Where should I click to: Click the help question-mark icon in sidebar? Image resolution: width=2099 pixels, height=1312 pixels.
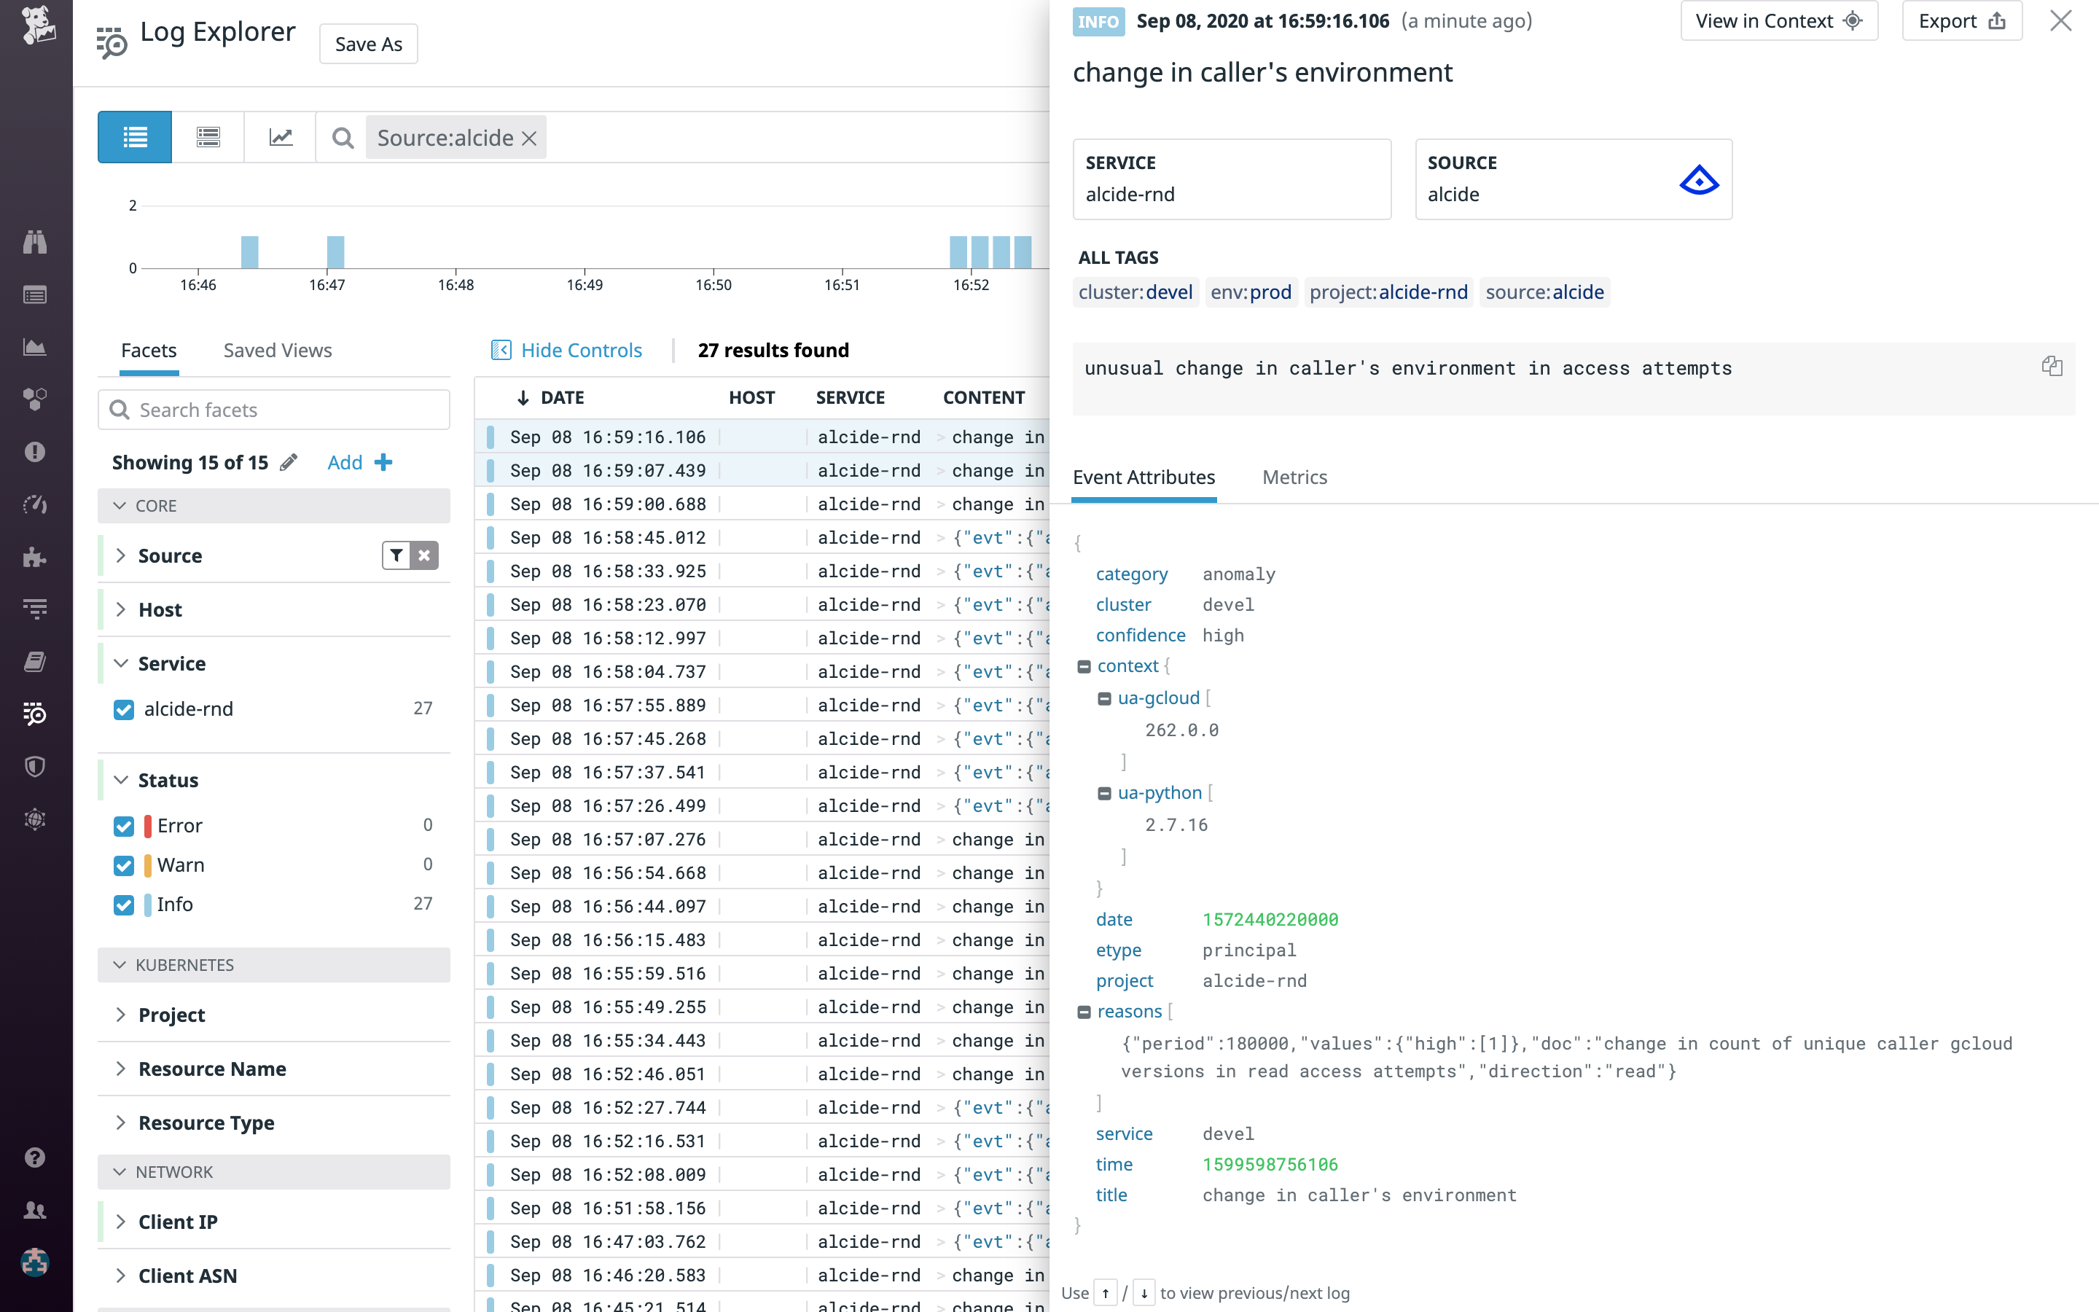click(x=35, y=1157)
